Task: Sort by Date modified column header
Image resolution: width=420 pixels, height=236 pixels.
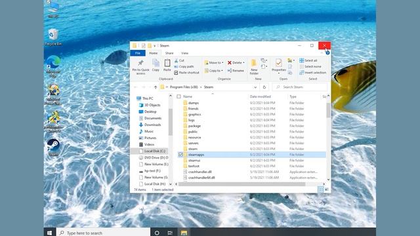Action: (260, 96)
